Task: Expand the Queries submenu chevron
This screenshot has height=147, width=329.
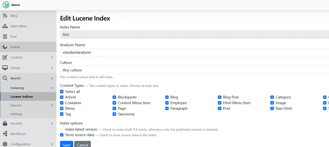Action: (52, 105)
